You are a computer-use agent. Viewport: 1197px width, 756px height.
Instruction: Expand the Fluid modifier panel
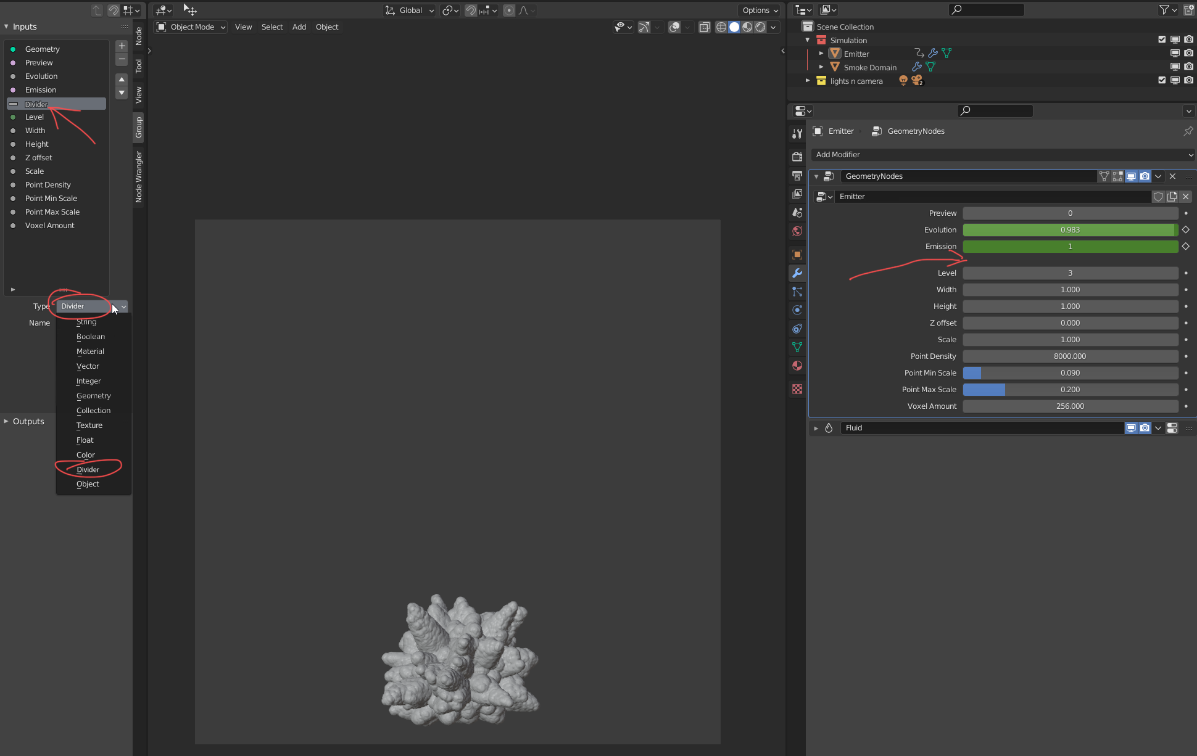point(816,428)
